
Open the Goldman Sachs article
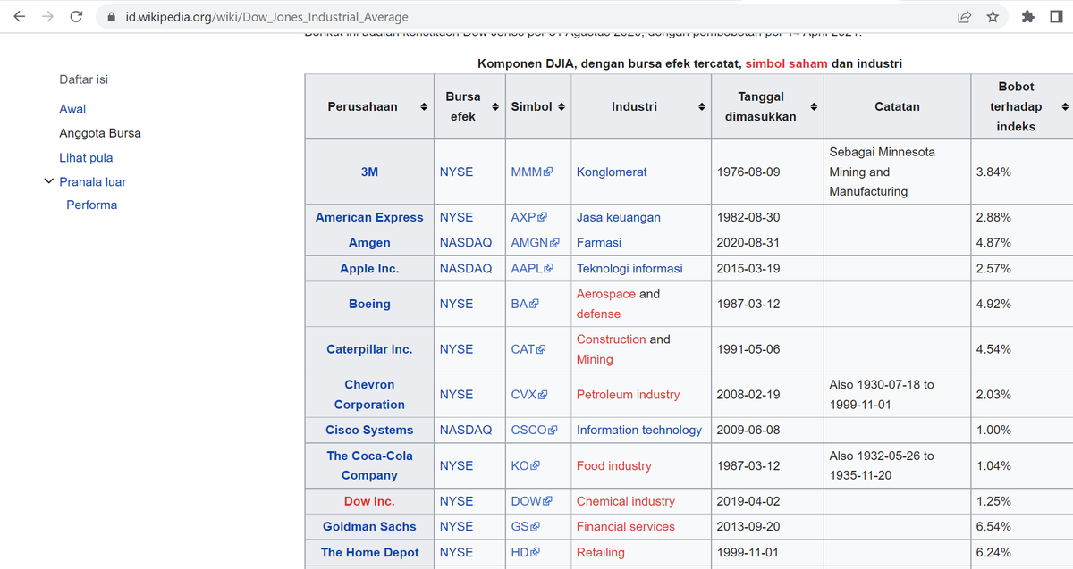[369, 527]
